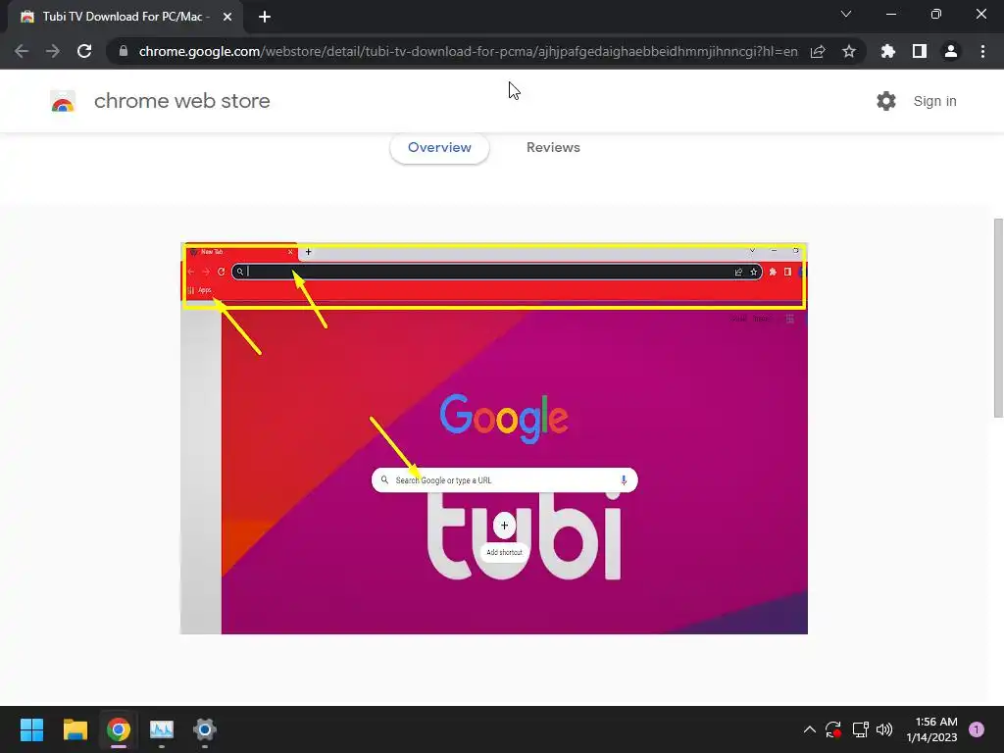Viewport: 1004px width, 753px height.
Task: Open the clock showing 1:56 AM
Action: (931, 729)
